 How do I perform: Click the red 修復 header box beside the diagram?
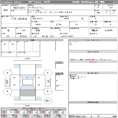click(59, 62)
